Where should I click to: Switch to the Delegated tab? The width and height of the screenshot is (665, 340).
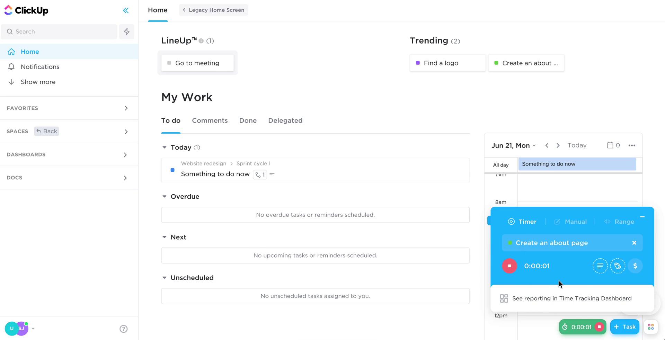[x=285, y=120]
